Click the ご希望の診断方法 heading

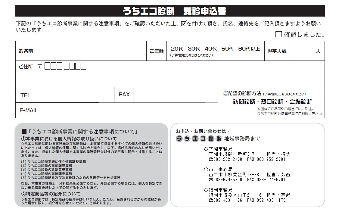[242, 93]
